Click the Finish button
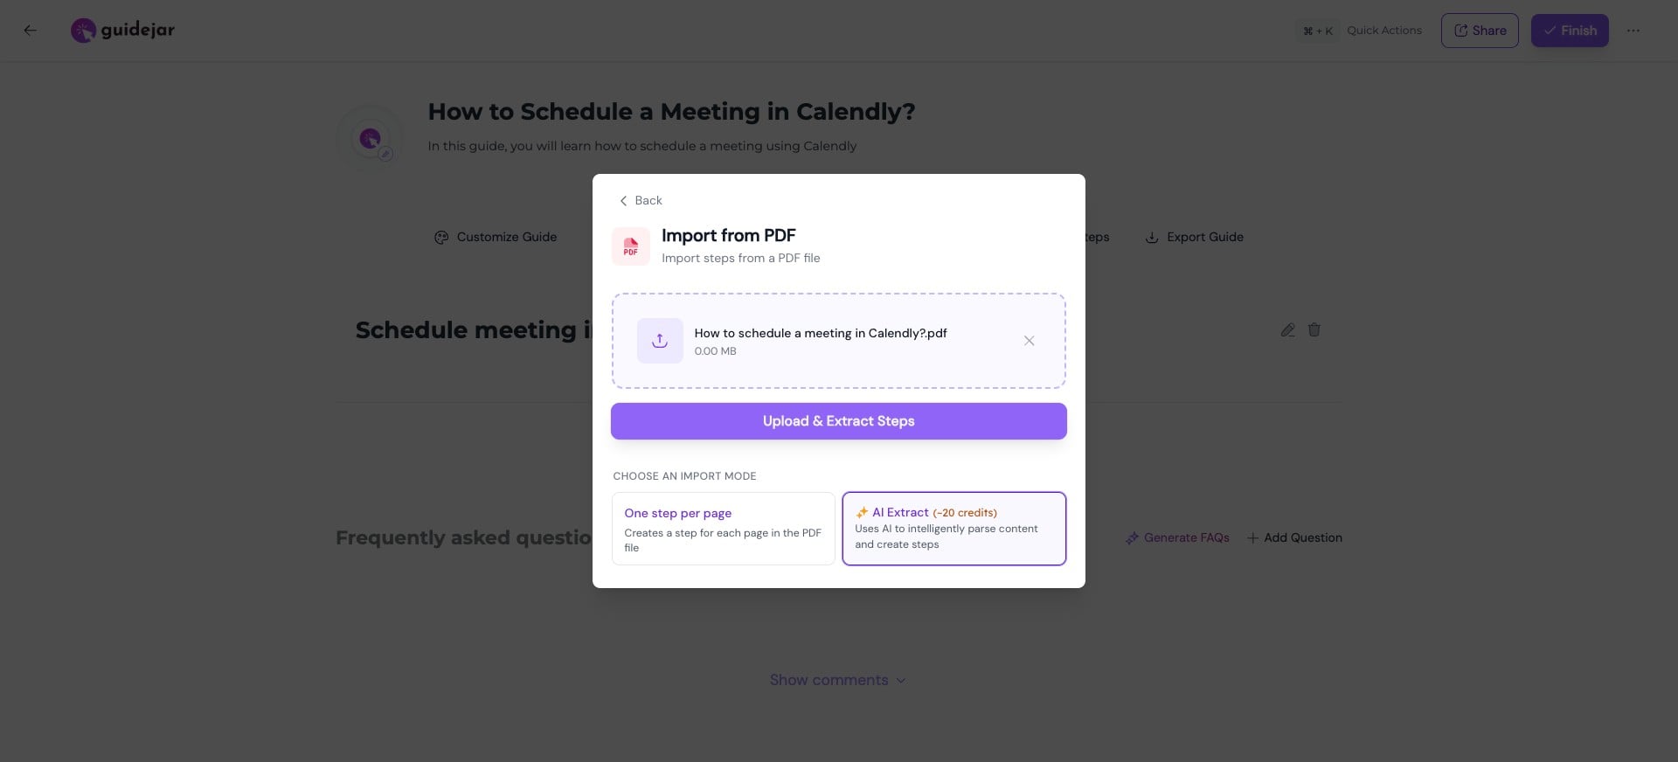 point(1569,30)
